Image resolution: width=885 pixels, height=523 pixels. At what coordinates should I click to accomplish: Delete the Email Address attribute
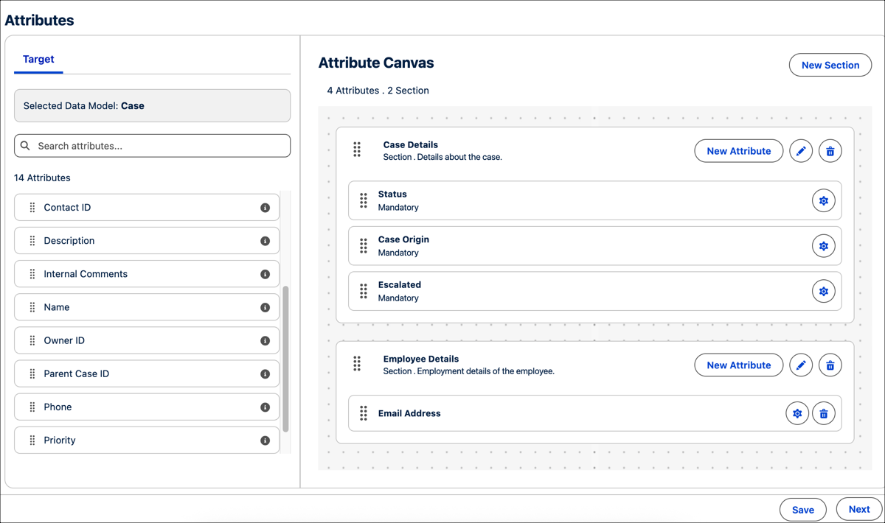click(824, 414)
